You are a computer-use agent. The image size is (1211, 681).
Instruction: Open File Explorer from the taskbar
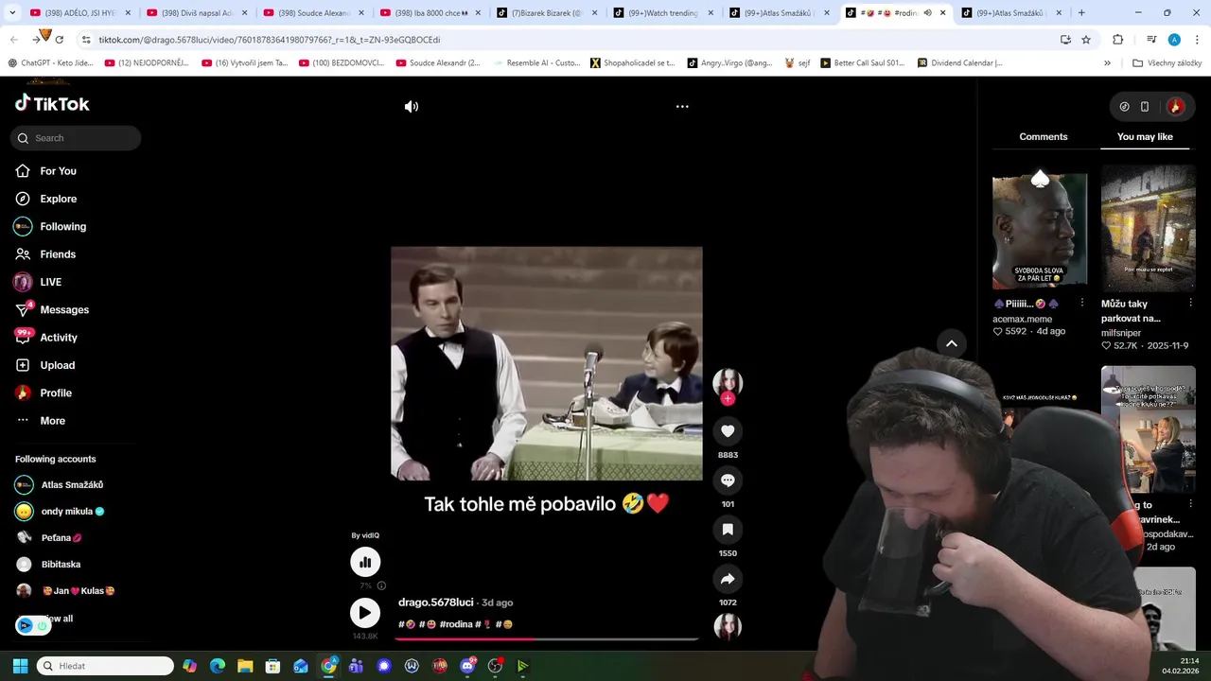point(245,666)
